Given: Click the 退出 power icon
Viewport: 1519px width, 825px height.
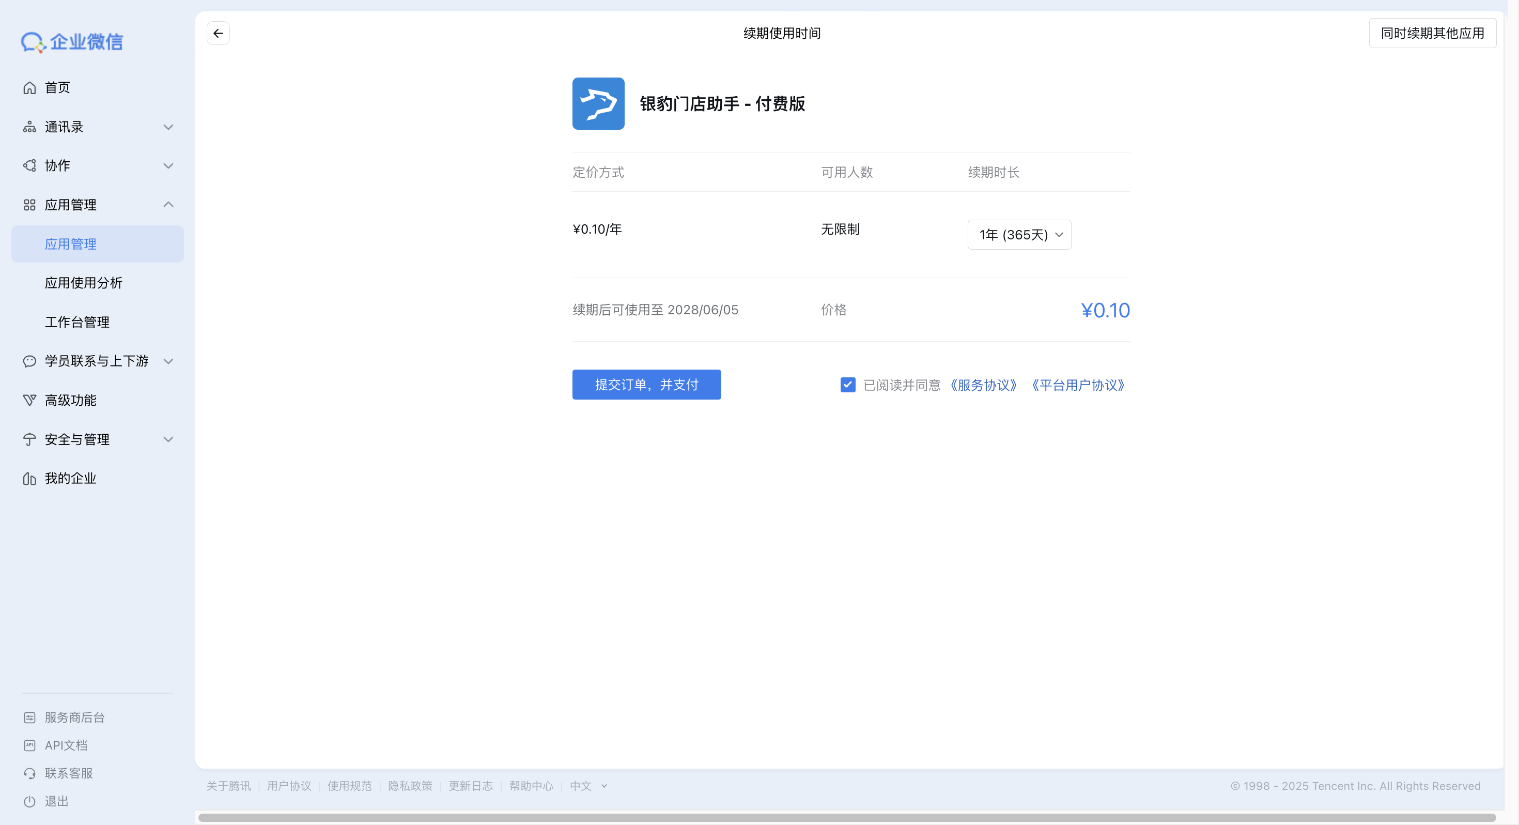Looking at the screenshot, I should point(29,801).
